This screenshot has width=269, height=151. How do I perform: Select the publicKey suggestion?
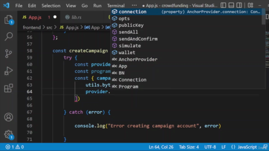(186, 25)
